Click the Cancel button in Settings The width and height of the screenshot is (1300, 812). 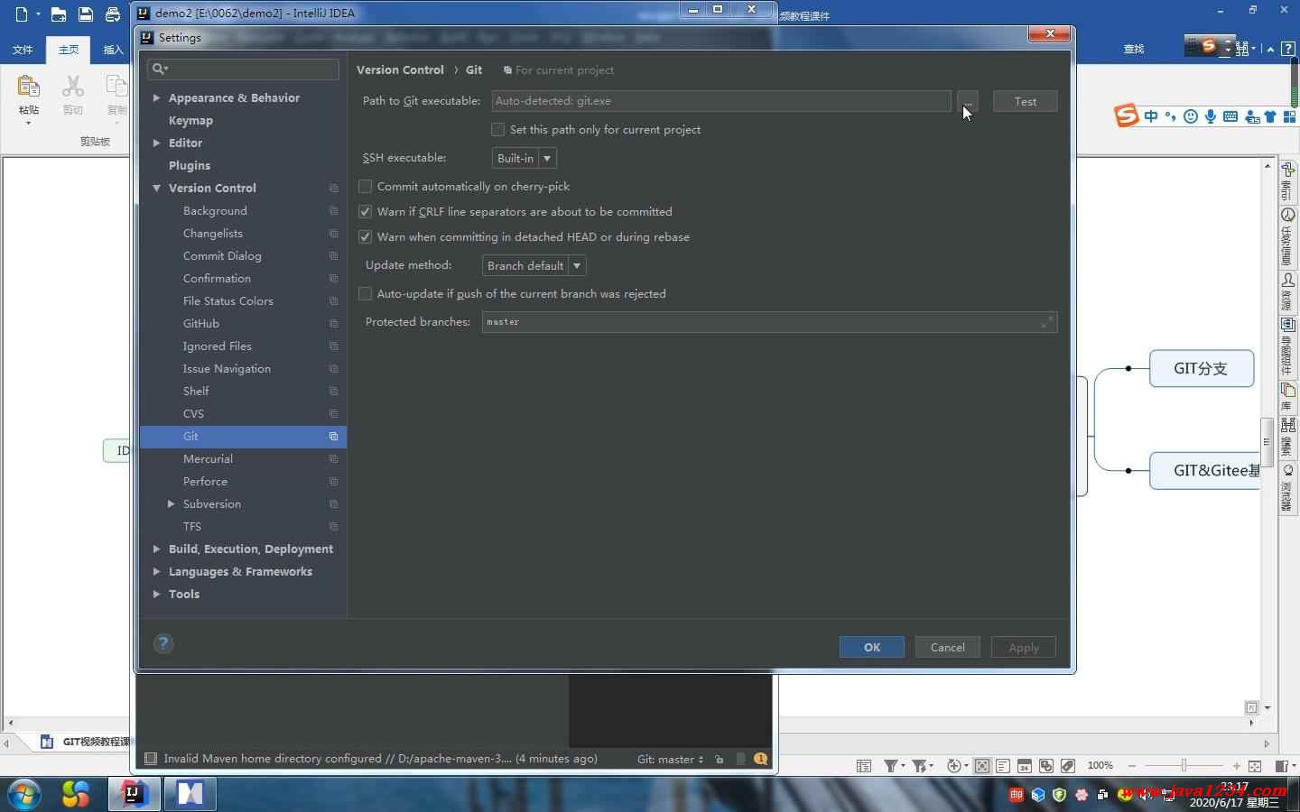pyautogui.click(x=948, y=647)
